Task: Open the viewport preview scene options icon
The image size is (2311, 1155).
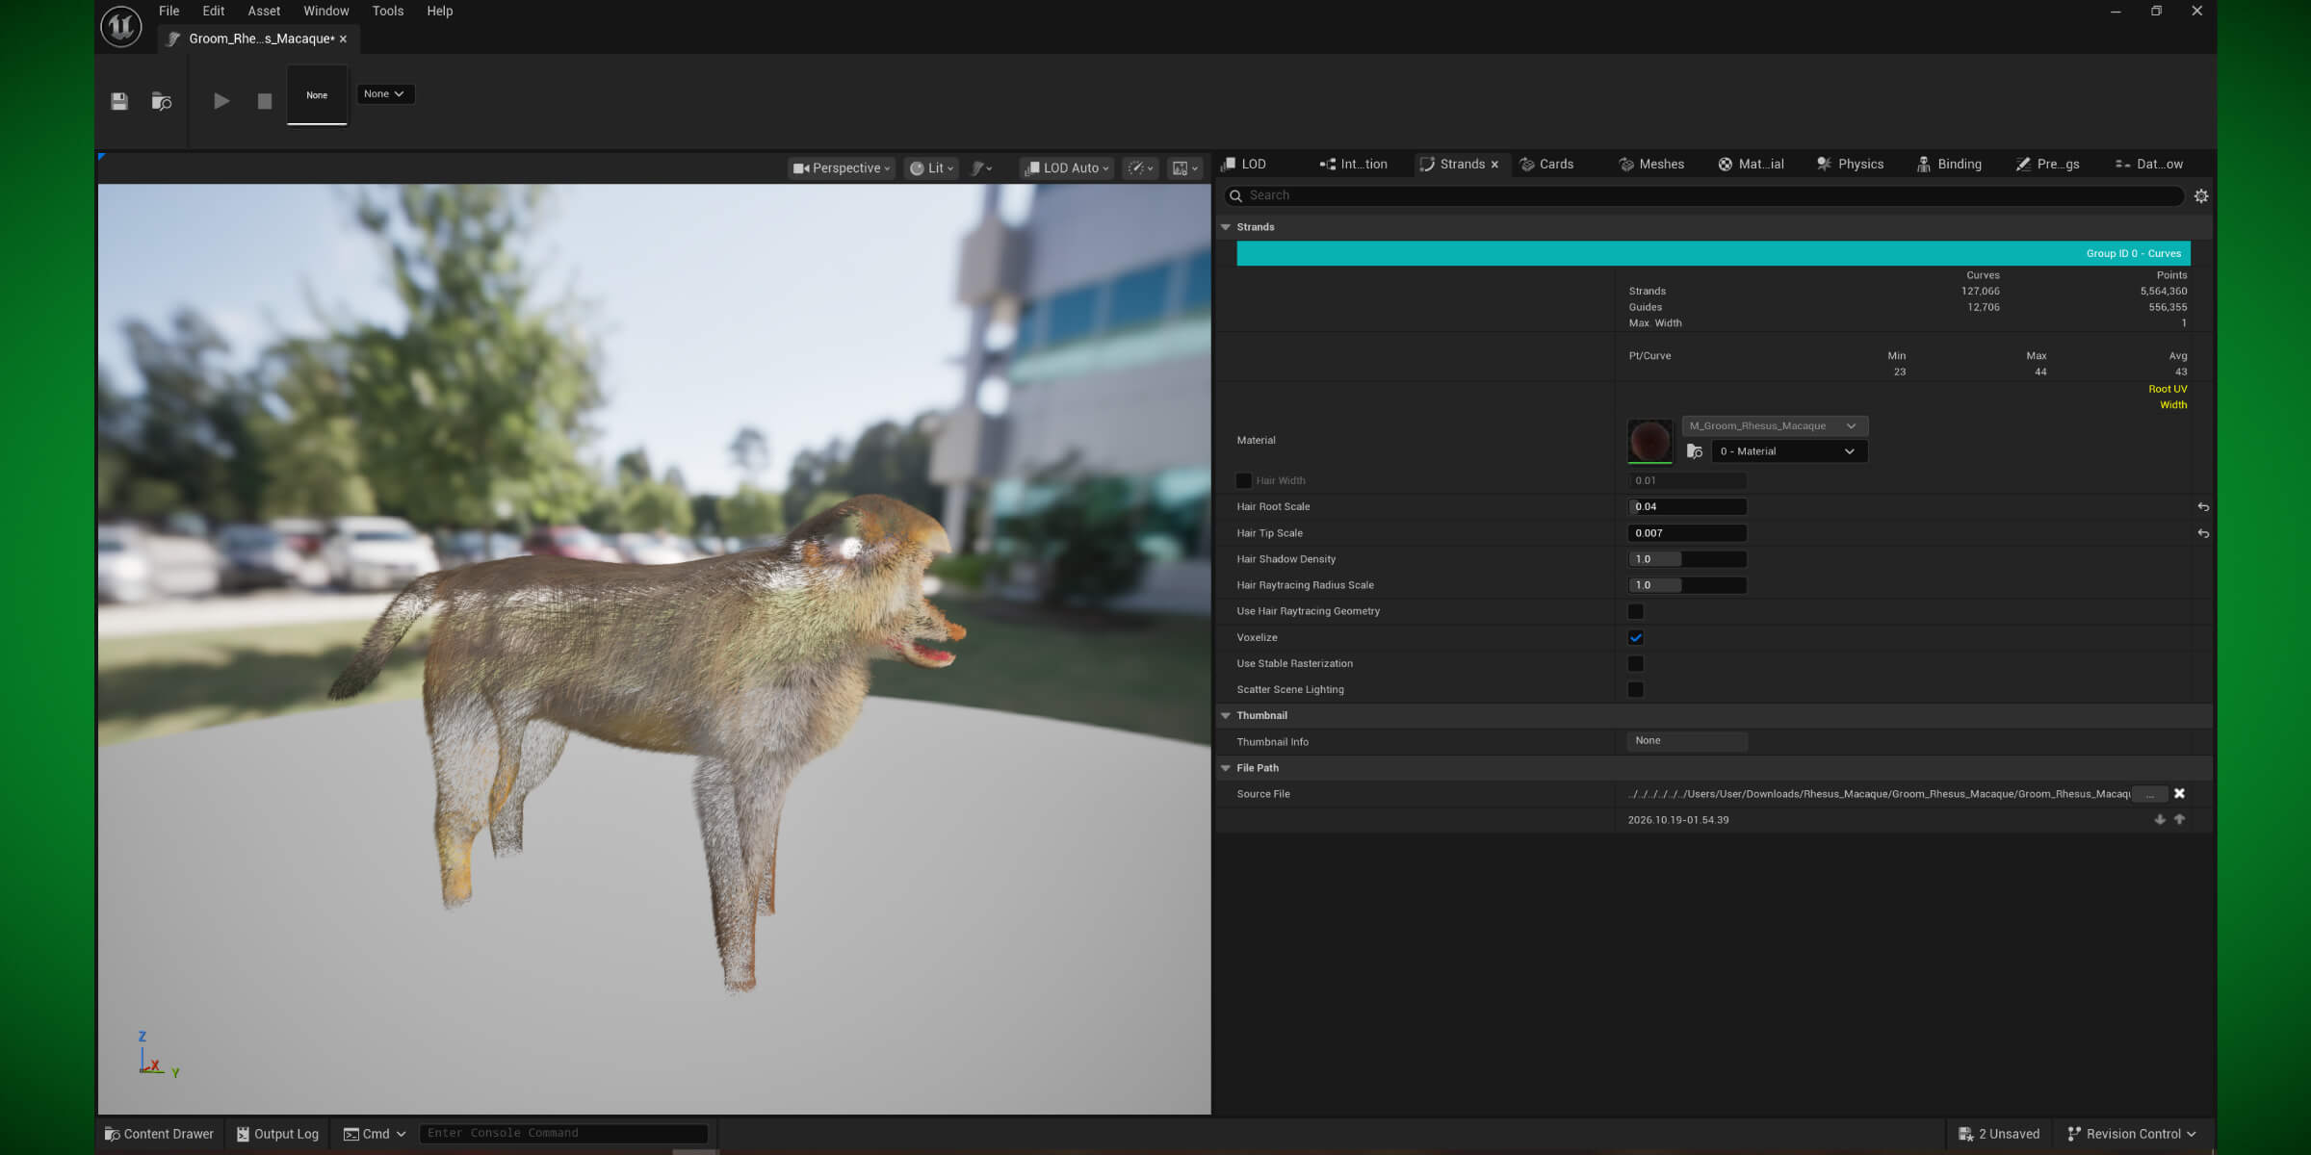Action: (1141, 167)
